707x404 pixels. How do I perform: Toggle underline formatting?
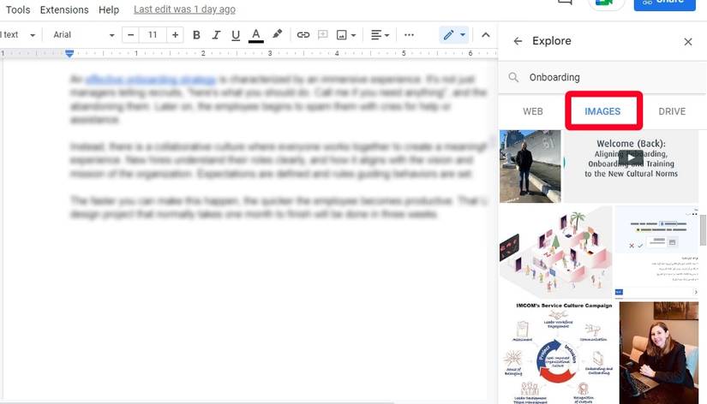click(x=236, y=35)
